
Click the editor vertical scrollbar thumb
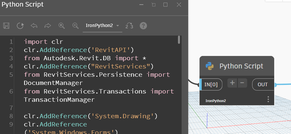pos(179,40)
